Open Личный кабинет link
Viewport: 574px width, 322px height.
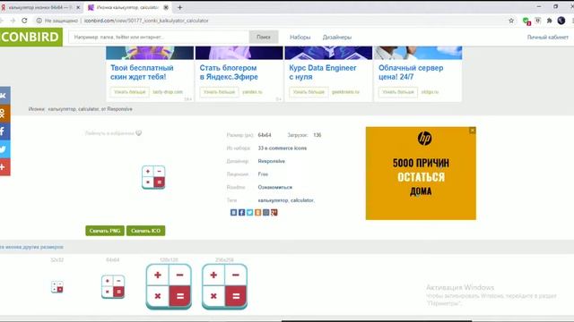coord(548,38)
